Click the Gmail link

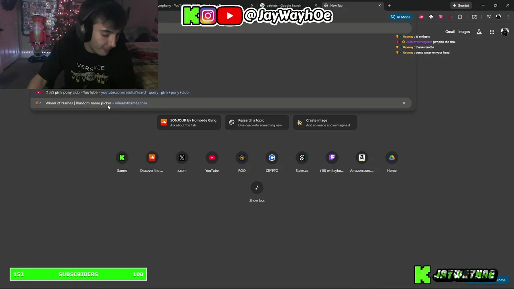pyautogui.click(x=450, y=32)
